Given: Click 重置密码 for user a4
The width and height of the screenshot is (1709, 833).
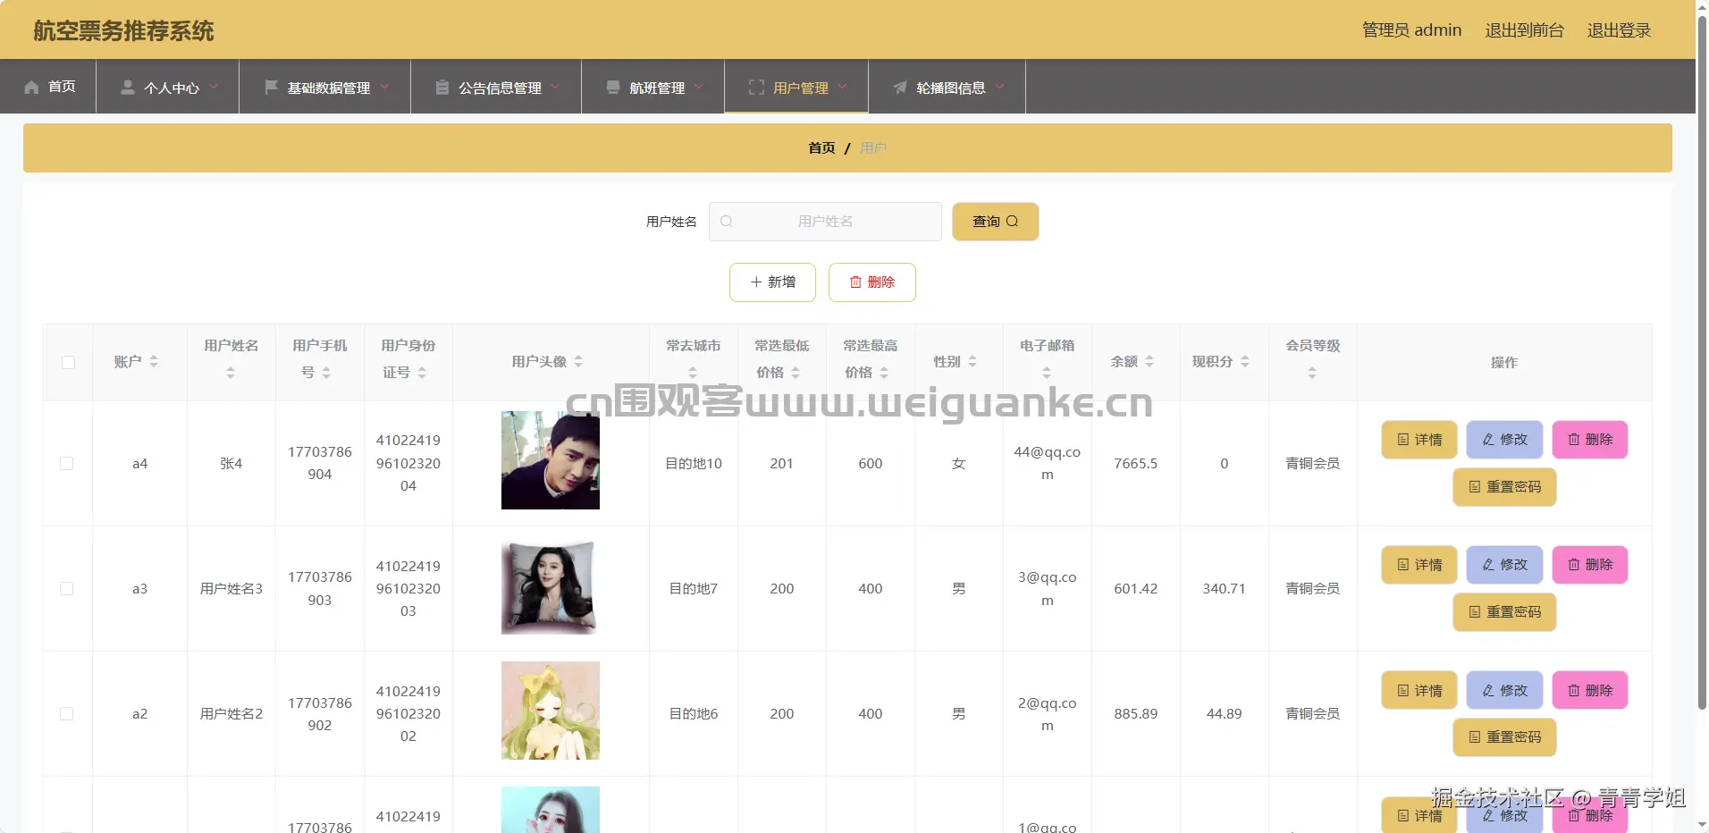Looking at the screenshot, I should click(1504, 487).
